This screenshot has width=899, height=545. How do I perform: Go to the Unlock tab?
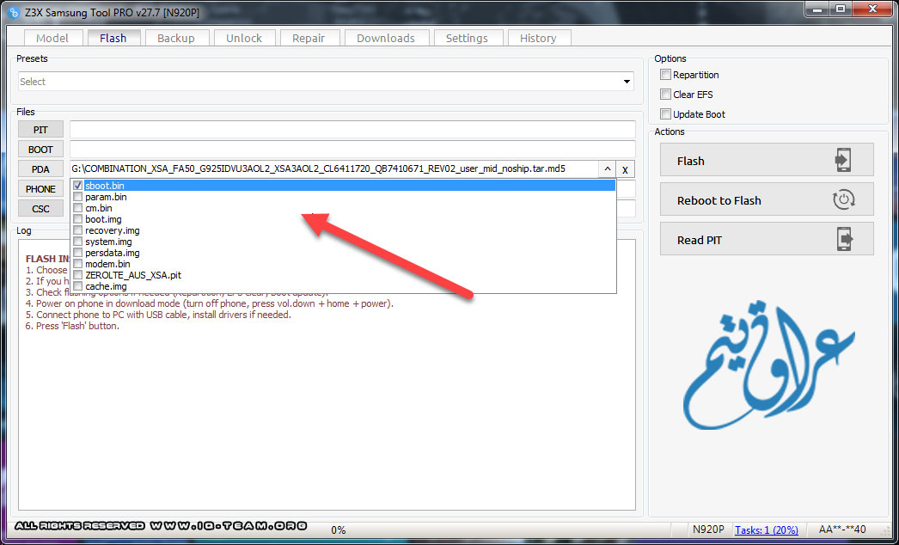tap(244, 38)
